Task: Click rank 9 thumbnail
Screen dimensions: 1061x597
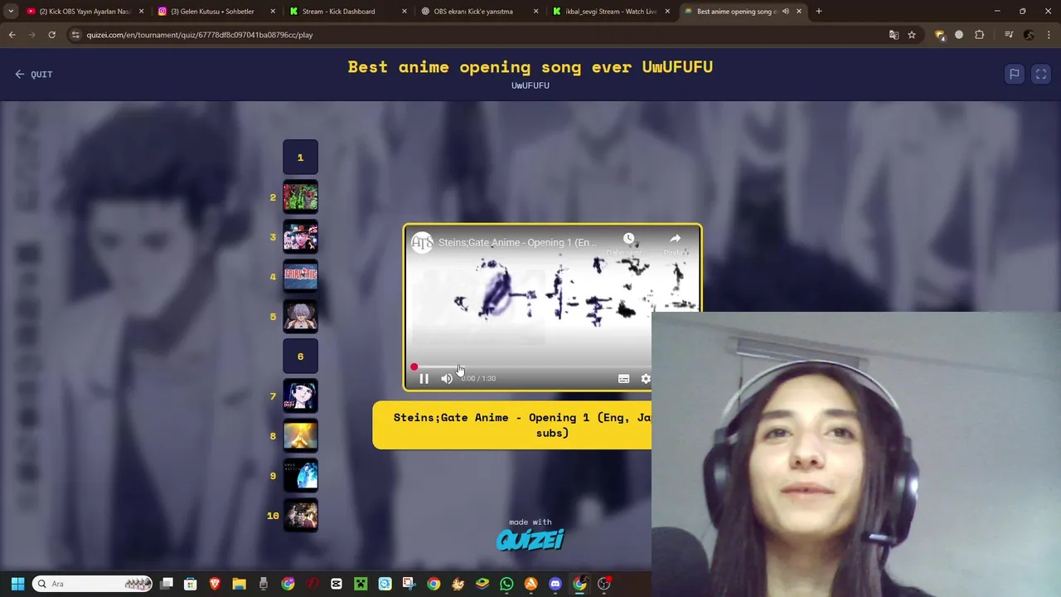Action: click(x=300, y=476)
